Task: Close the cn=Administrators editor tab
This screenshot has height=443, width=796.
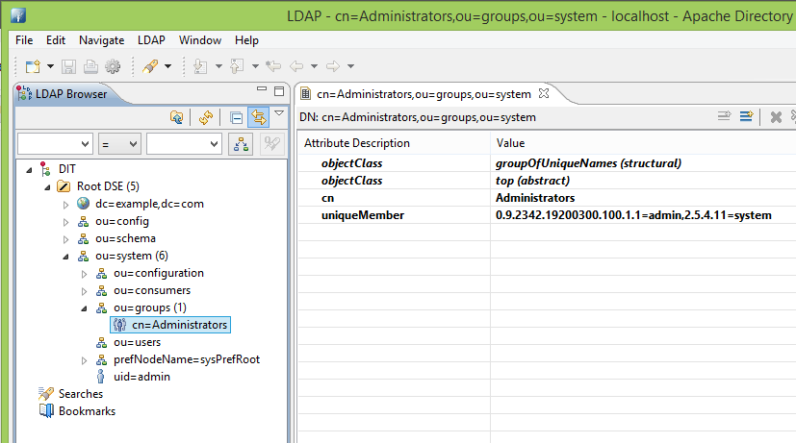Action: 544,93
